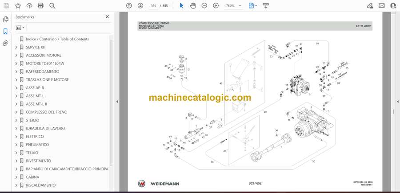The width and height of the screenshot is (400, 193).
Task: Expand the ACCESSORI MOTORE bookmark
Action: [x=16, y=55]
